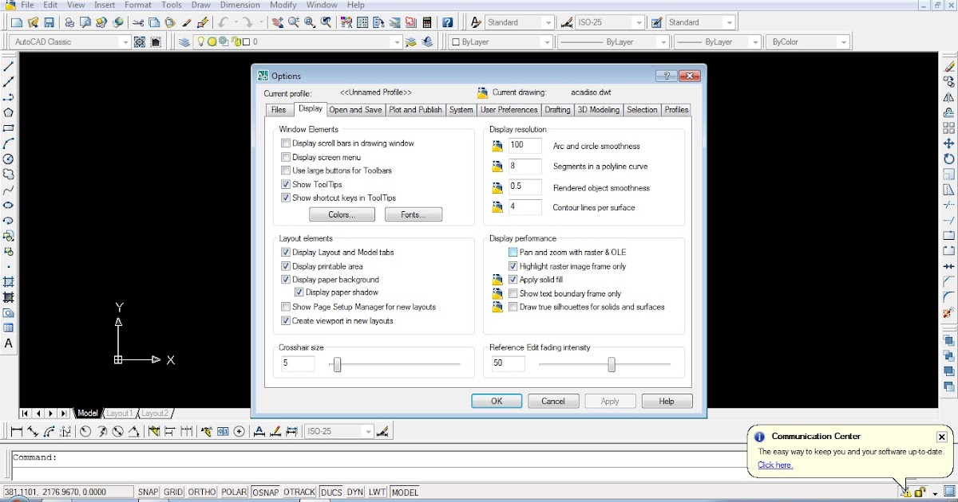Viewport: 958px width, 502px height.
Task: Uncheck Show ToolTips
Action: point(285,184)
